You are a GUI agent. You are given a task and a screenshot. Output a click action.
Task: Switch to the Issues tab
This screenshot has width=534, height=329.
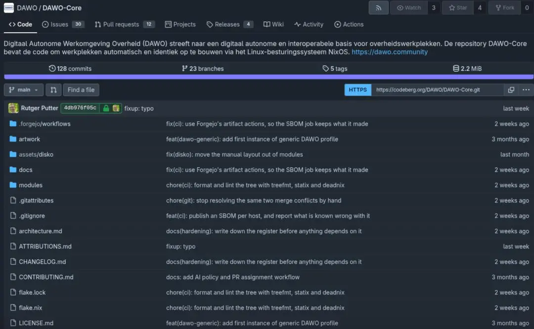pos(63,25)
